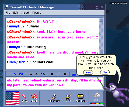Click the warning level meter under Send
This screenshot has height=107, width=129.
pos(97,104)
